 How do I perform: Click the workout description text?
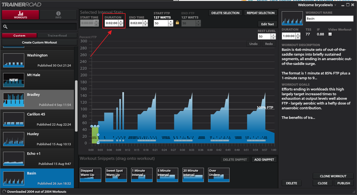pyautogui.click(x=317, y=64)
